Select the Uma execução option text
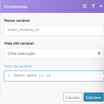 pyautogui.click(x=21, y=53)
